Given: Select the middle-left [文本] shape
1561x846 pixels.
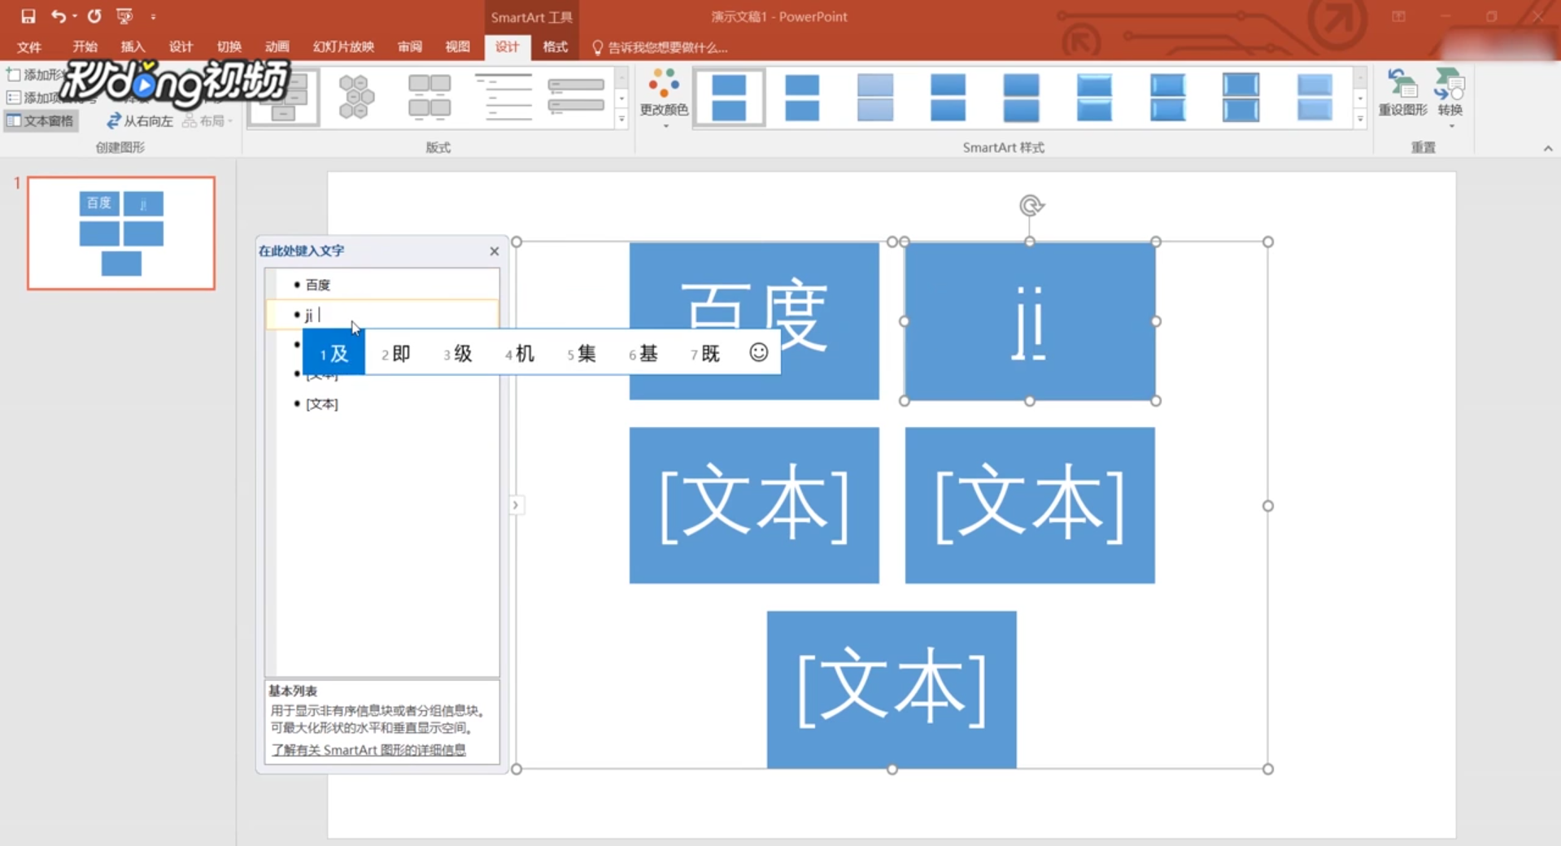Looking at the screenshot, I should tap(754, 505).
